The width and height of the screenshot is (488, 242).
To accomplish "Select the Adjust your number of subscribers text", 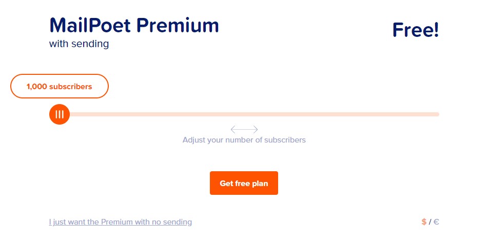I will (244, 139).
